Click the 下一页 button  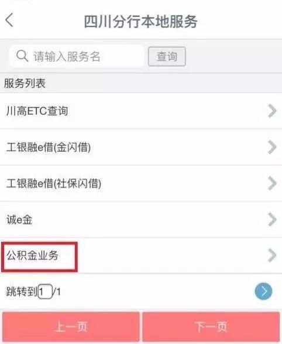(211, 327)
